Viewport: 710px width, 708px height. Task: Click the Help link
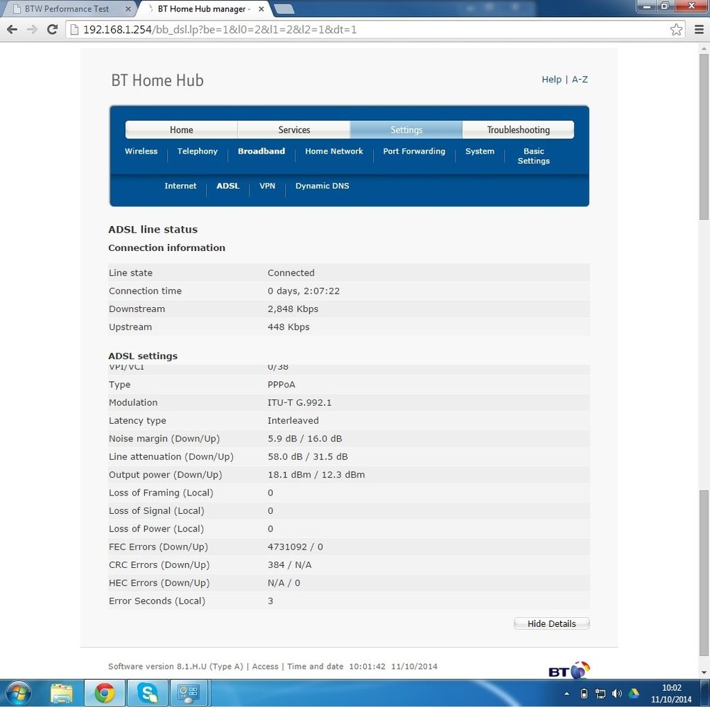551,80
